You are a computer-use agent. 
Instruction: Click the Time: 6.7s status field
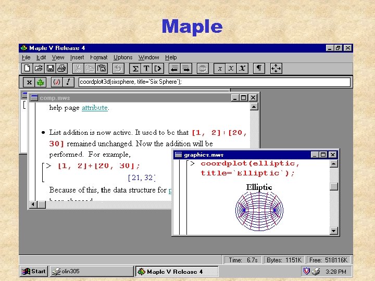(243, 260)
